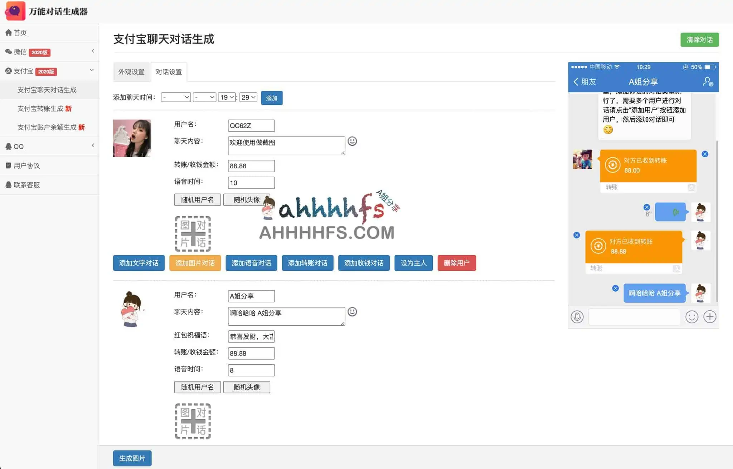Click QC62Z user's avatar photo
The height and width of the screenshot is (469, 733).
132,138
